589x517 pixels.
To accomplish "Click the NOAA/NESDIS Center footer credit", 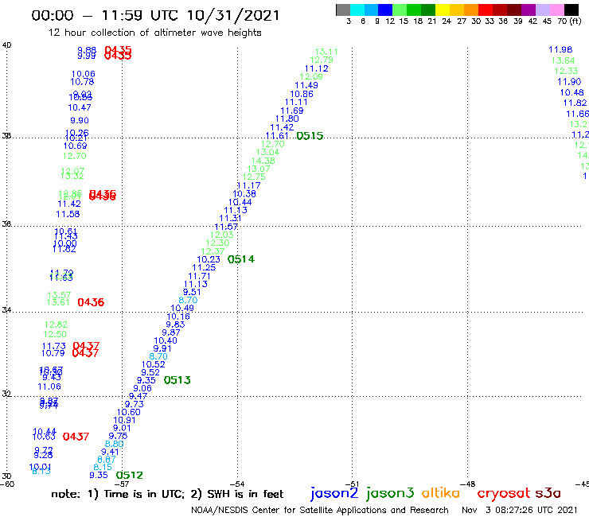I will [320, 511].
